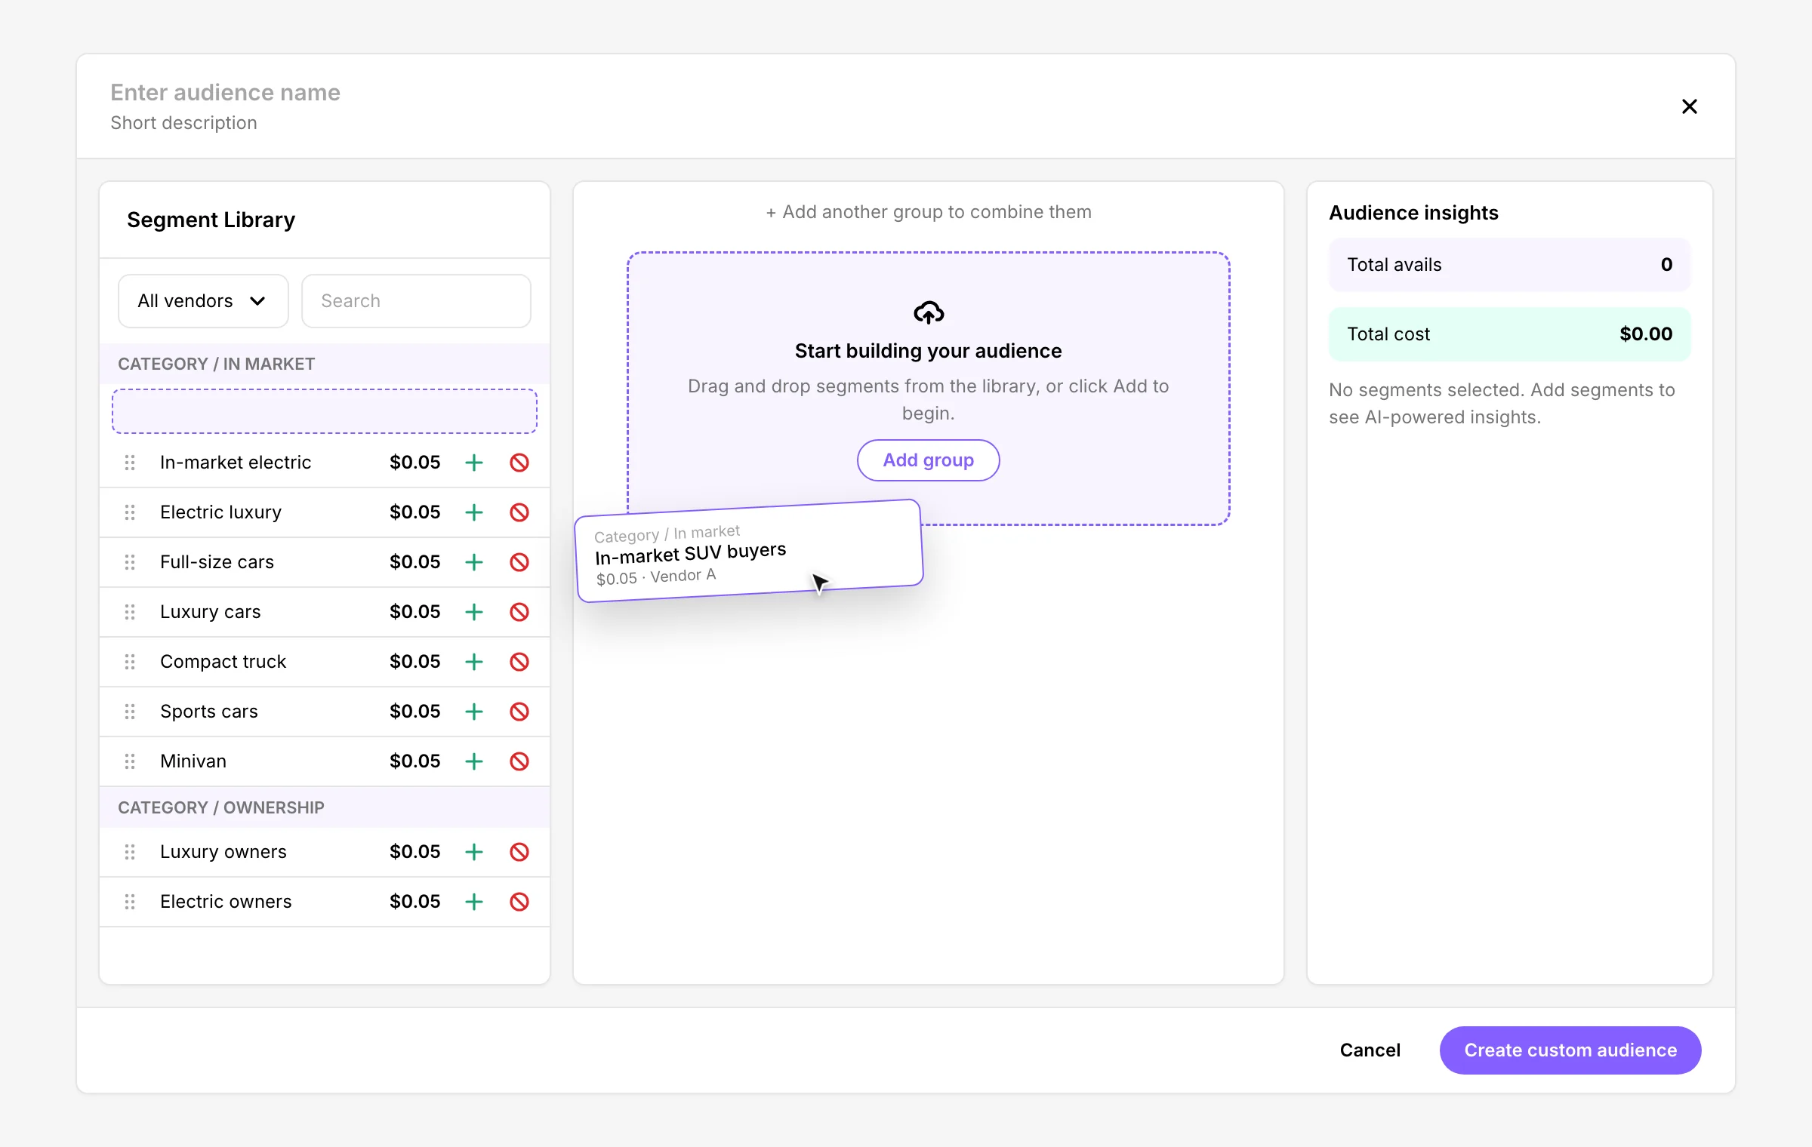The image size is (1812, 1147).
Task: Select the Category / Ownership header
Action: pyautogui.click(x=325, y=807)
